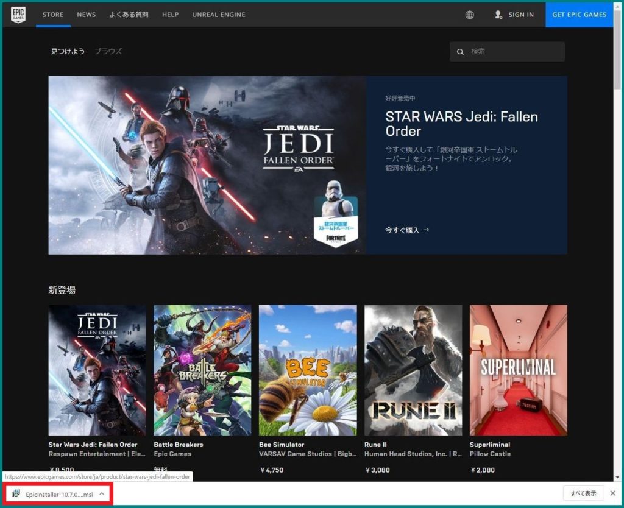
Task: Select the 見つけよう tab
Action: click(68, 51)
